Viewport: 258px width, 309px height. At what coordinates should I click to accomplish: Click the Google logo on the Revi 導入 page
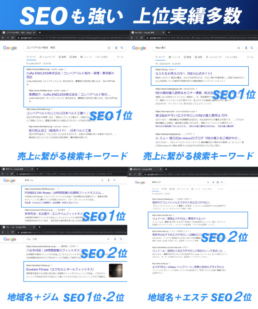pos(140,48)
